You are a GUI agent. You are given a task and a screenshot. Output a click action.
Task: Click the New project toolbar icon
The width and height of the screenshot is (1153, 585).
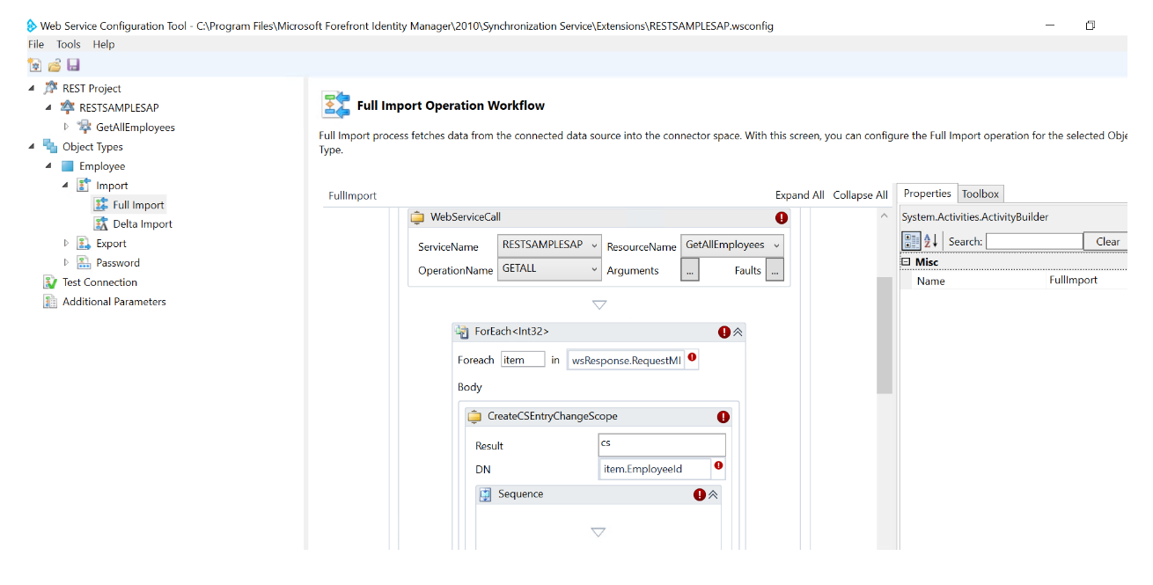coord(34,64)
